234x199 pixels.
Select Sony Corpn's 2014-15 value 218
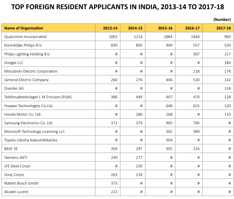tap(139, 174)
